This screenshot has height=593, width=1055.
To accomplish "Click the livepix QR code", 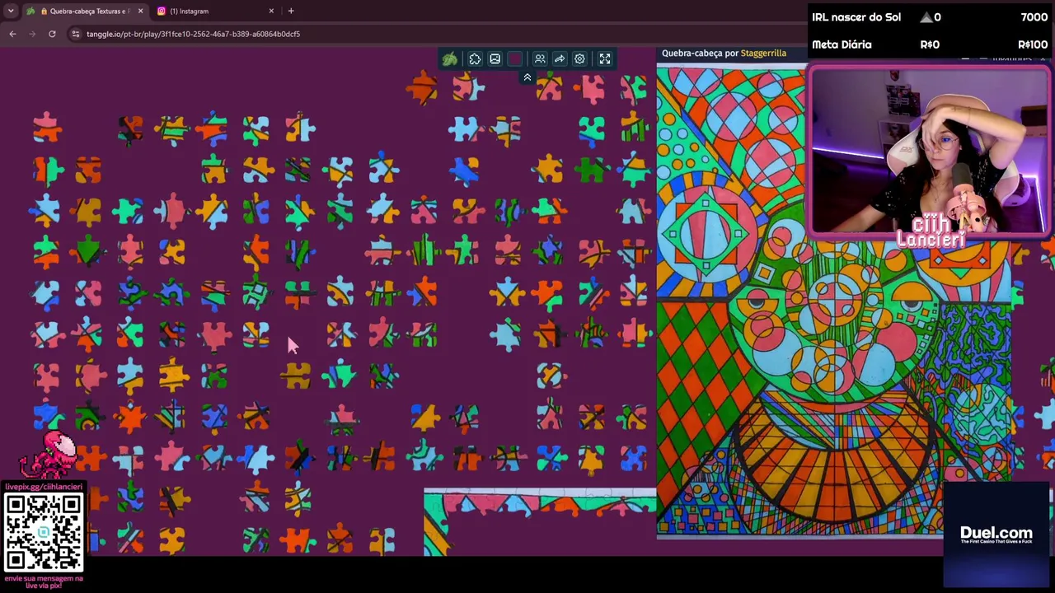I will pyautogui.click(x=44, y=533).
